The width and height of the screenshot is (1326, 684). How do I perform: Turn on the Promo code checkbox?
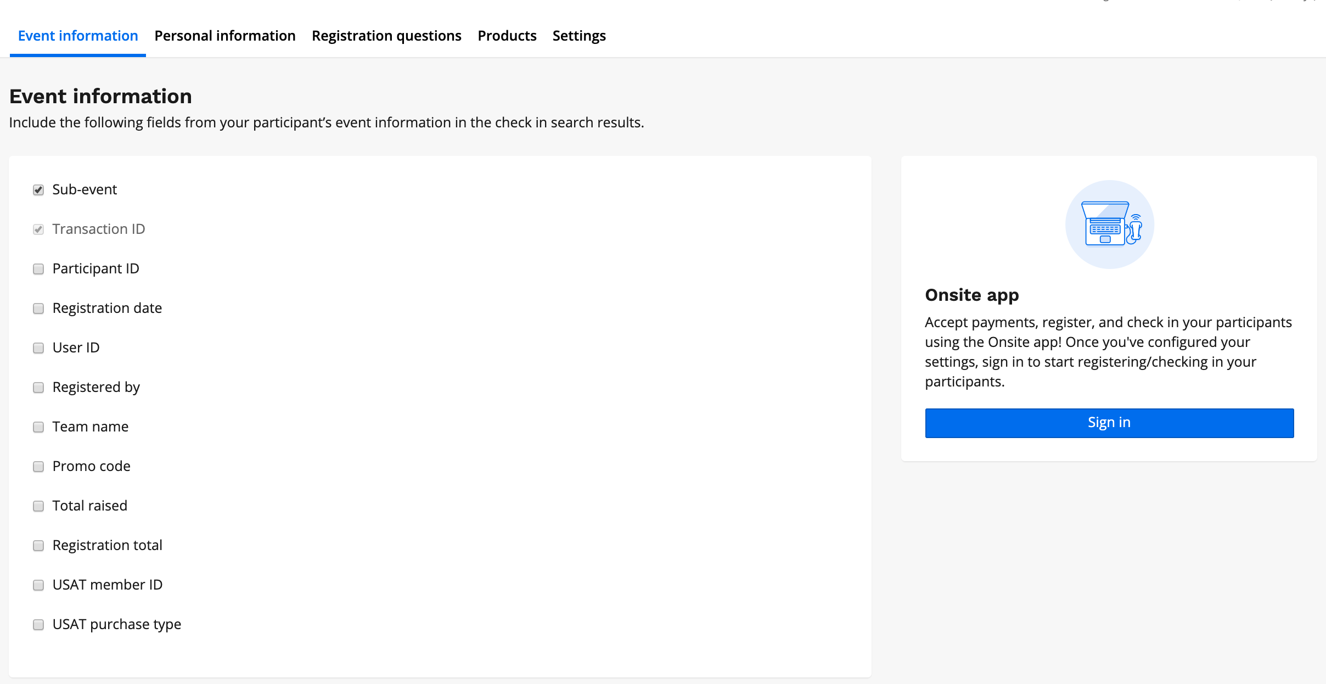[38, 467]
